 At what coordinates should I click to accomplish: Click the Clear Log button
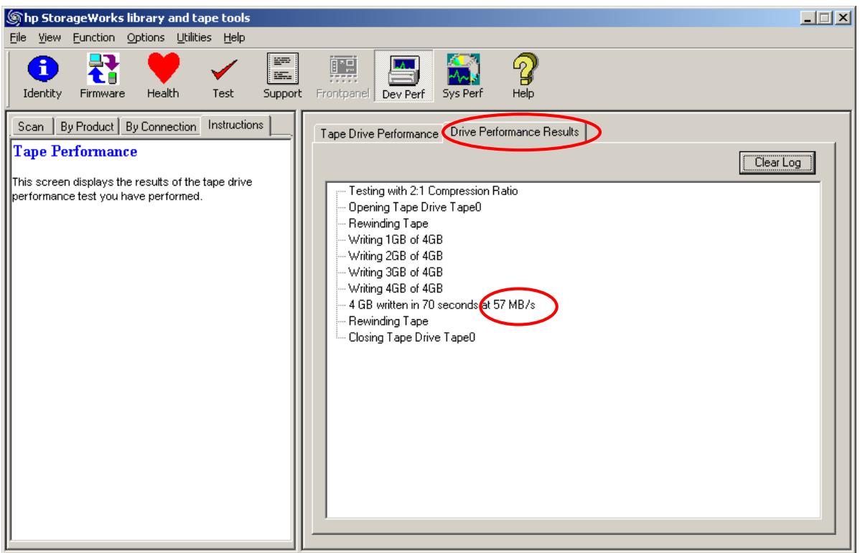click(777, 163)
